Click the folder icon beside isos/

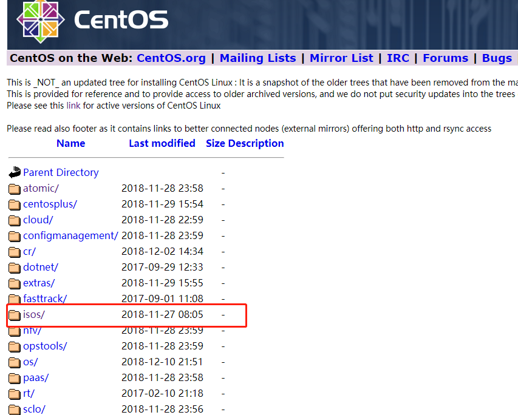click(15, 315)
